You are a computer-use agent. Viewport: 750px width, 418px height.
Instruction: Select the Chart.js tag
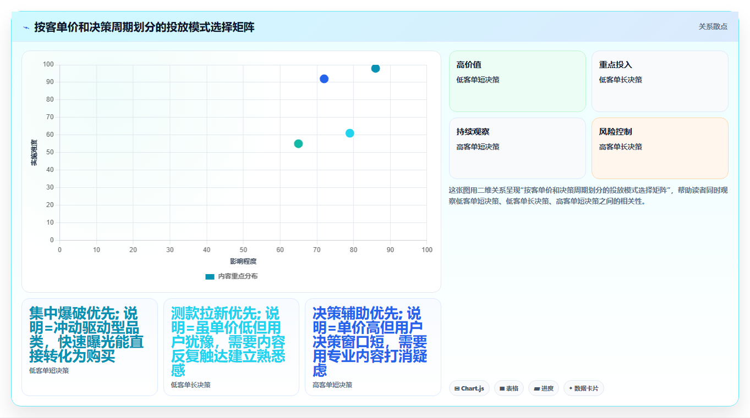[469, 388]
